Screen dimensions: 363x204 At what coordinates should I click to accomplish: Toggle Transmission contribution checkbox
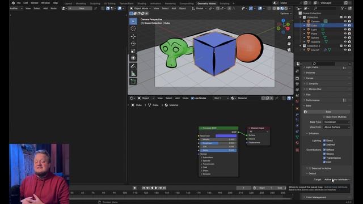pyautogui.click(x=324, y=158)
